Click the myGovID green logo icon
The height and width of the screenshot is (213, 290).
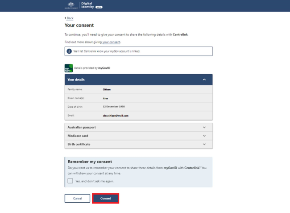point(69,68)
